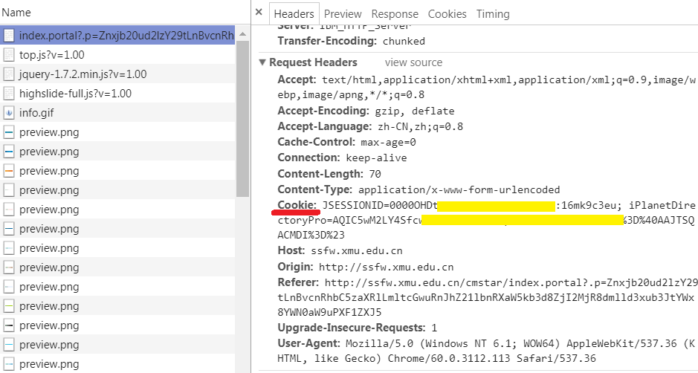Click the Transfer-Encoding header name

[x=328, y=41]
